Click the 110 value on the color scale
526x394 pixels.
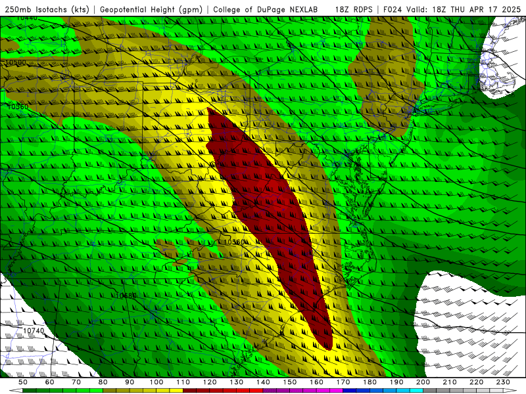(x=183, y=382)
